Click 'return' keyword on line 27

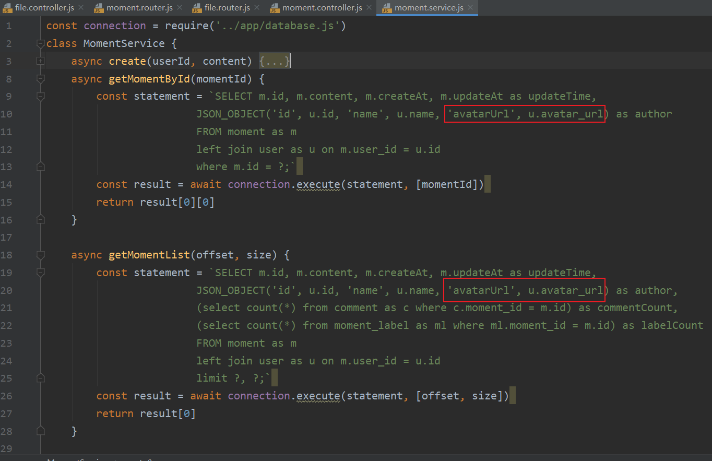(x=115, y=413)
